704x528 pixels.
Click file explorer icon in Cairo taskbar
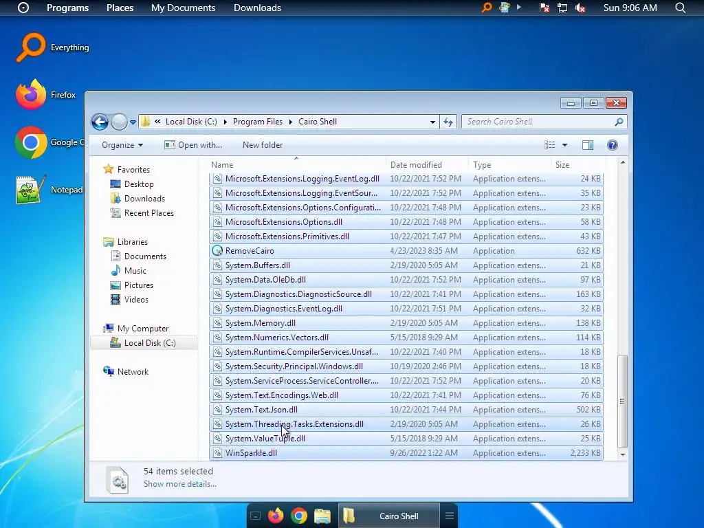[322, 516]
